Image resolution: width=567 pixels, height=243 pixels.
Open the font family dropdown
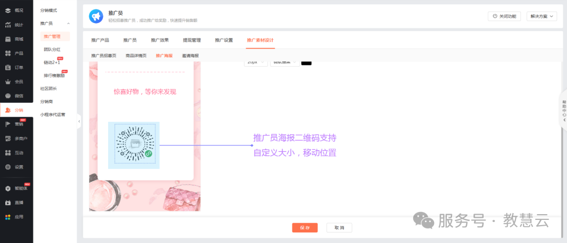pyautogui.click(x=285, y=62)
